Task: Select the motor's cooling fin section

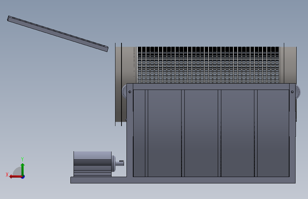Action: coord(92,163)
